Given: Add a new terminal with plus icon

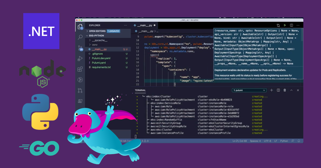Looking at the screenshot, I should (x=272, y=90).
